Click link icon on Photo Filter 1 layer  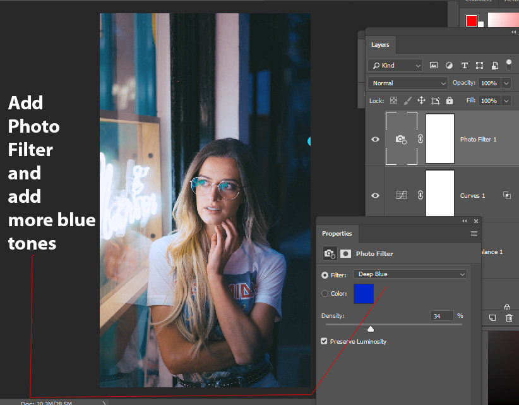click(x=421, y=139)
